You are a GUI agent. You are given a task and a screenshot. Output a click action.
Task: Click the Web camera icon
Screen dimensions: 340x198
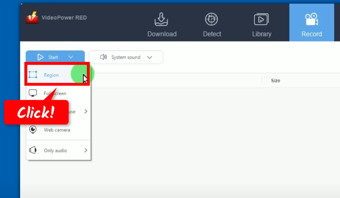coord(33,130)
